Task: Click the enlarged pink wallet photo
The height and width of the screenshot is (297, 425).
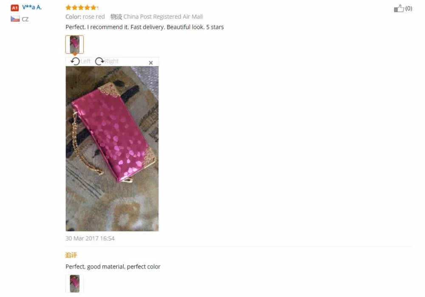Action: [x=112, y=149]
